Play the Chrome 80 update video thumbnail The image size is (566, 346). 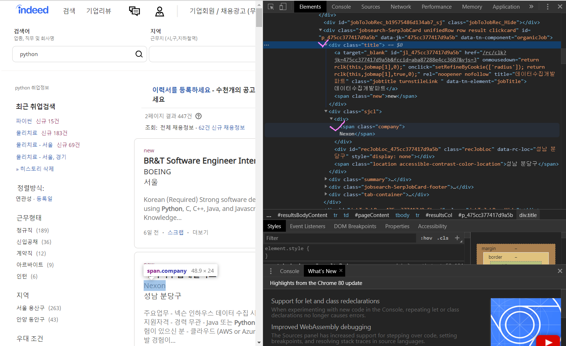pos(548,341)
